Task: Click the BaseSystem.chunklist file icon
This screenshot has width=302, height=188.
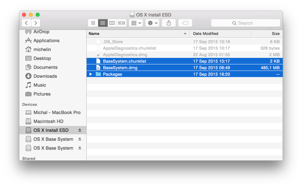Action: (x=98, y=61)
